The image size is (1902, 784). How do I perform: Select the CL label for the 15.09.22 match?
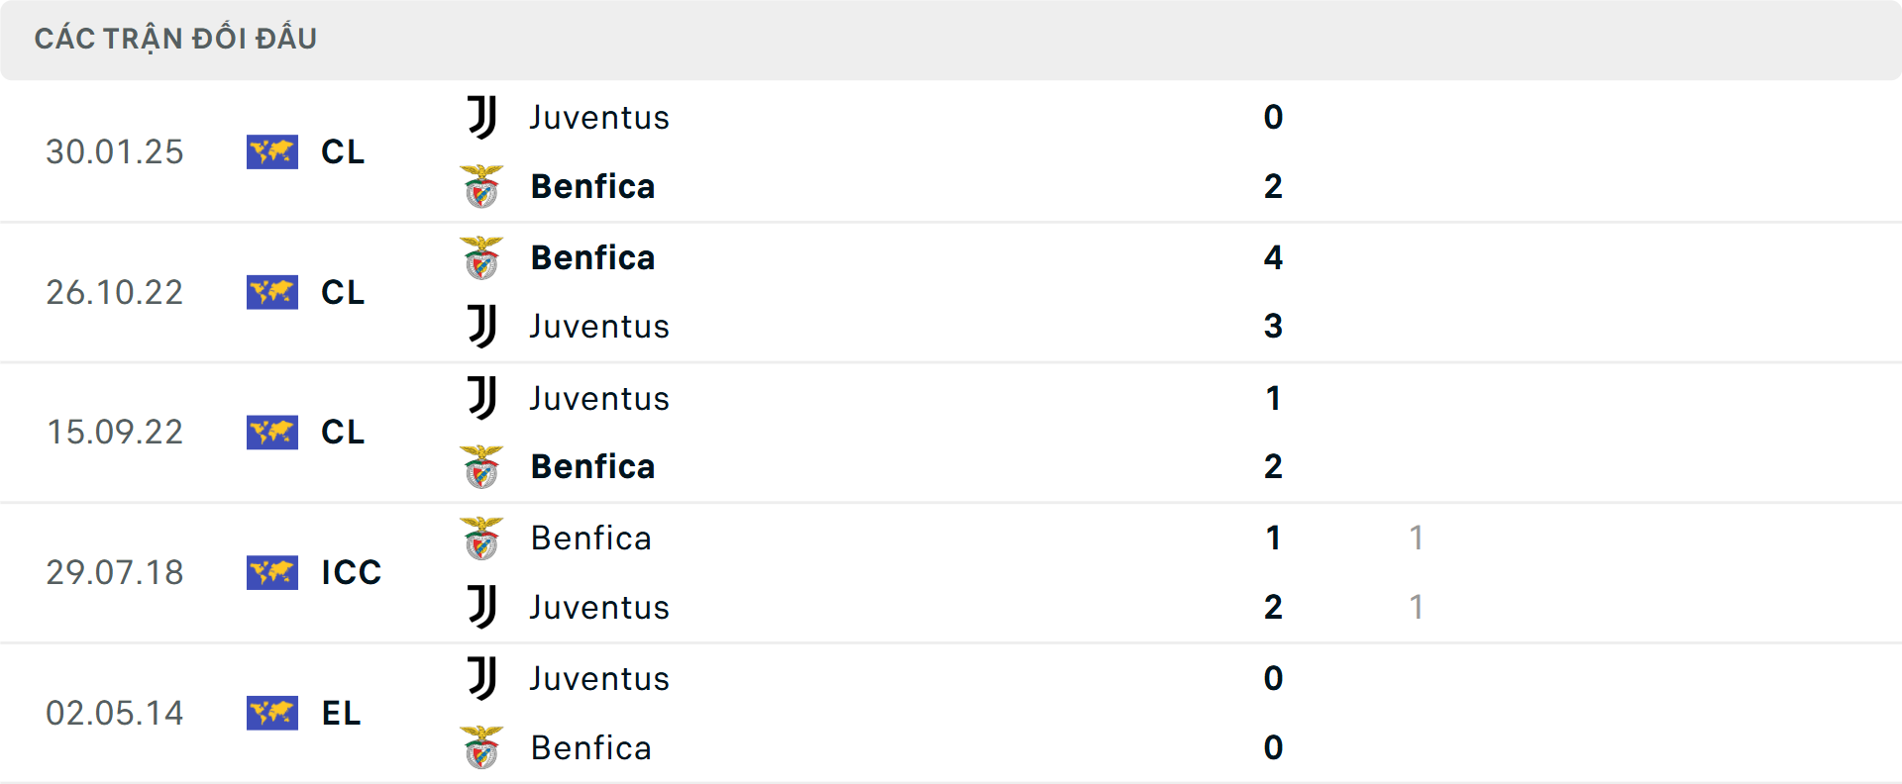pyautogui.click(x=342, y=433)
